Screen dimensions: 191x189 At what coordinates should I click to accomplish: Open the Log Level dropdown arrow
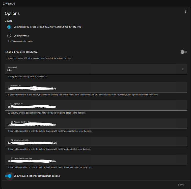tap(183, 69)
